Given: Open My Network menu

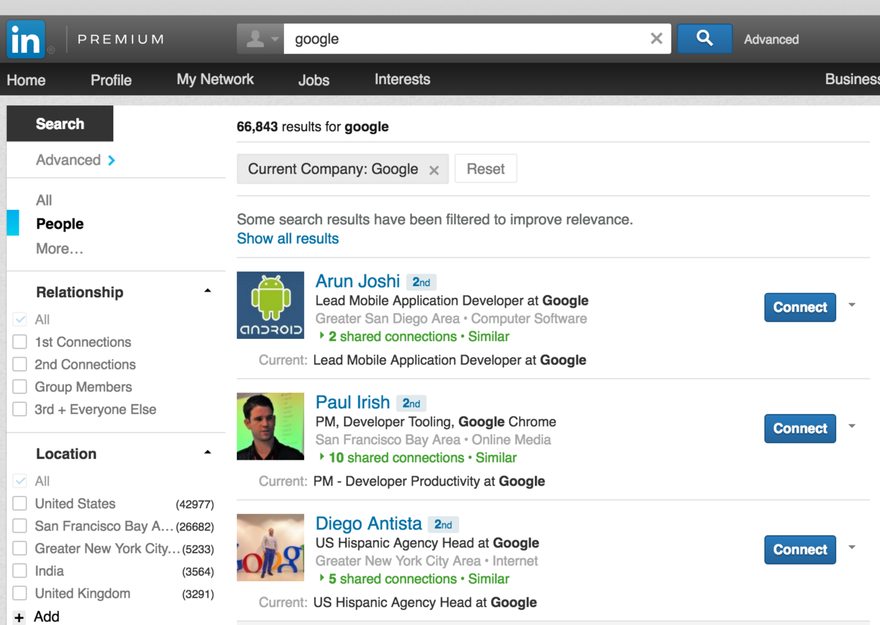Looking at the screenshot, I should pyautogui.click(x=215, y=79).
